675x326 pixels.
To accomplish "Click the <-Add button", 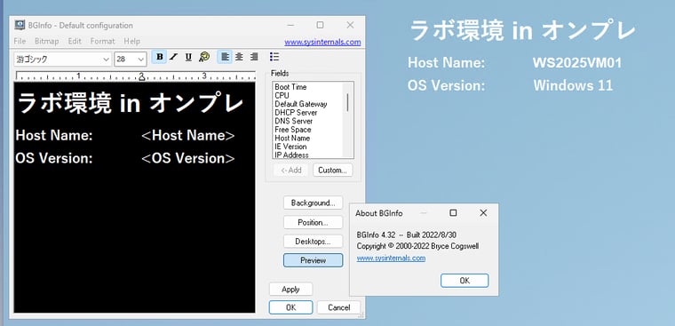I will [x=290, y=170].
